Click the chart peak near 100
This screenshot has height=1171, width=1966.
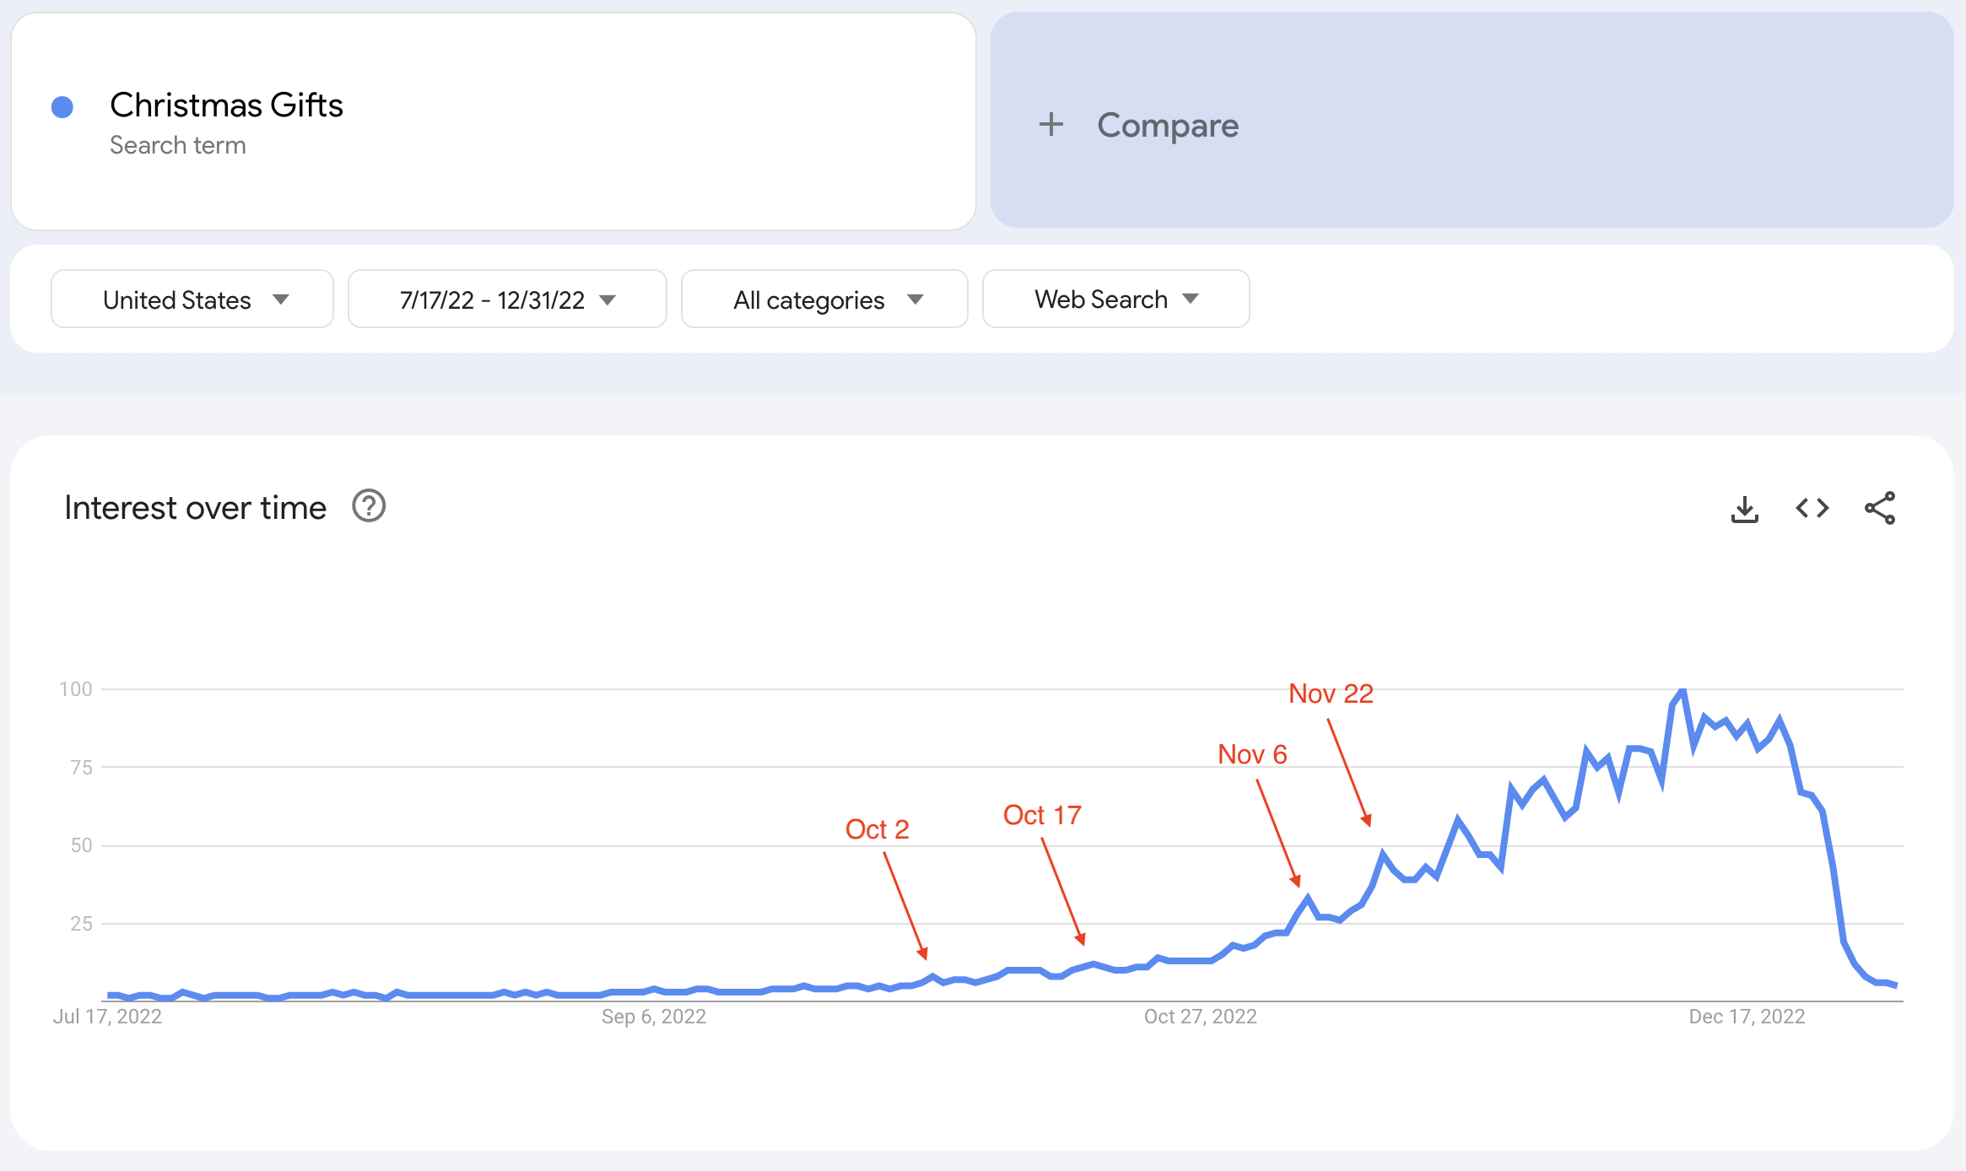click(1682, 692)
